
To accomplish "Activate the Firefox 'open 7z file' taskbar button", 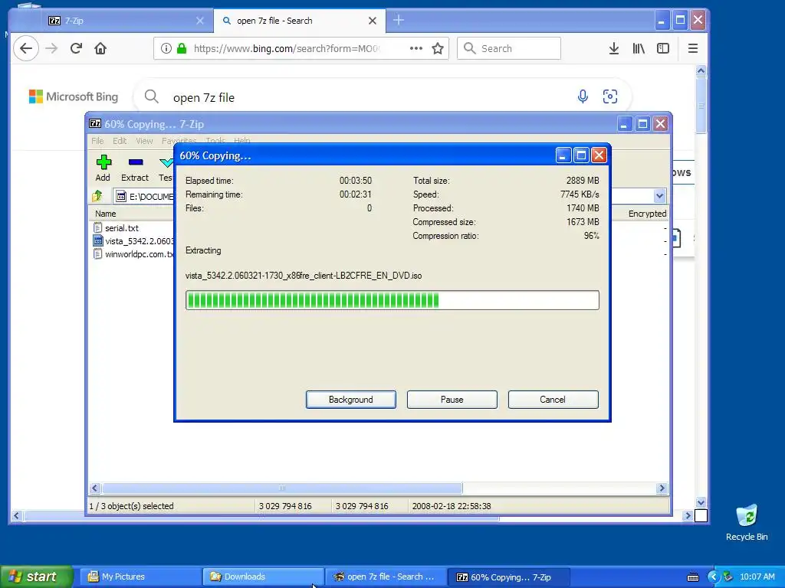I will [385, 577].
